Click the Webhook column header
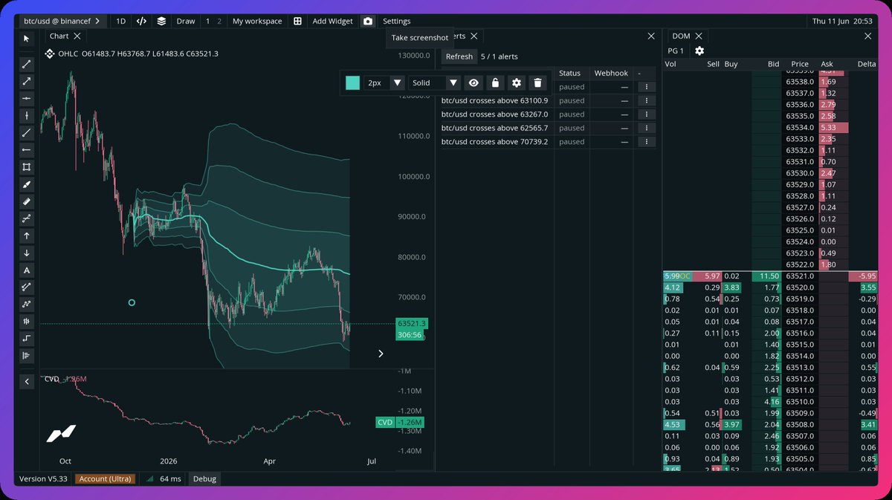This screenshot has width=892, height=500. pos(611,73)
